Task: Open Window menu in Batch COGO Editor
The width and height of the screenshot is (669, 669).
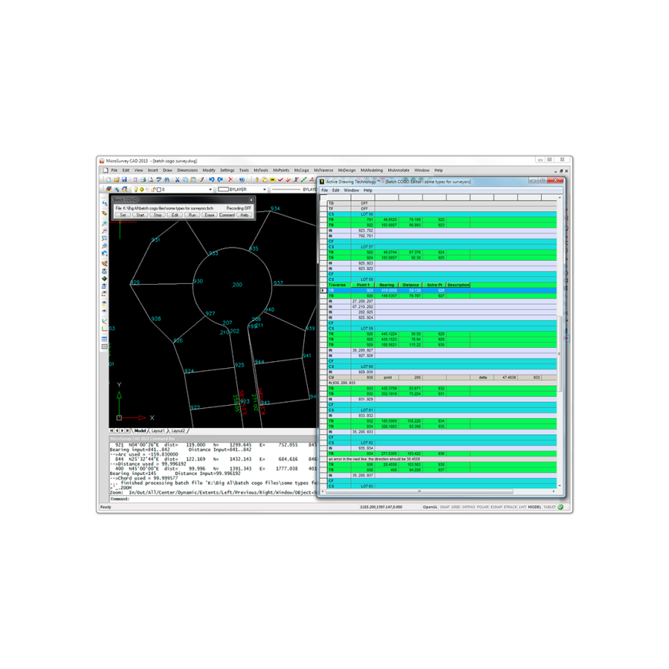Action: 351,190
